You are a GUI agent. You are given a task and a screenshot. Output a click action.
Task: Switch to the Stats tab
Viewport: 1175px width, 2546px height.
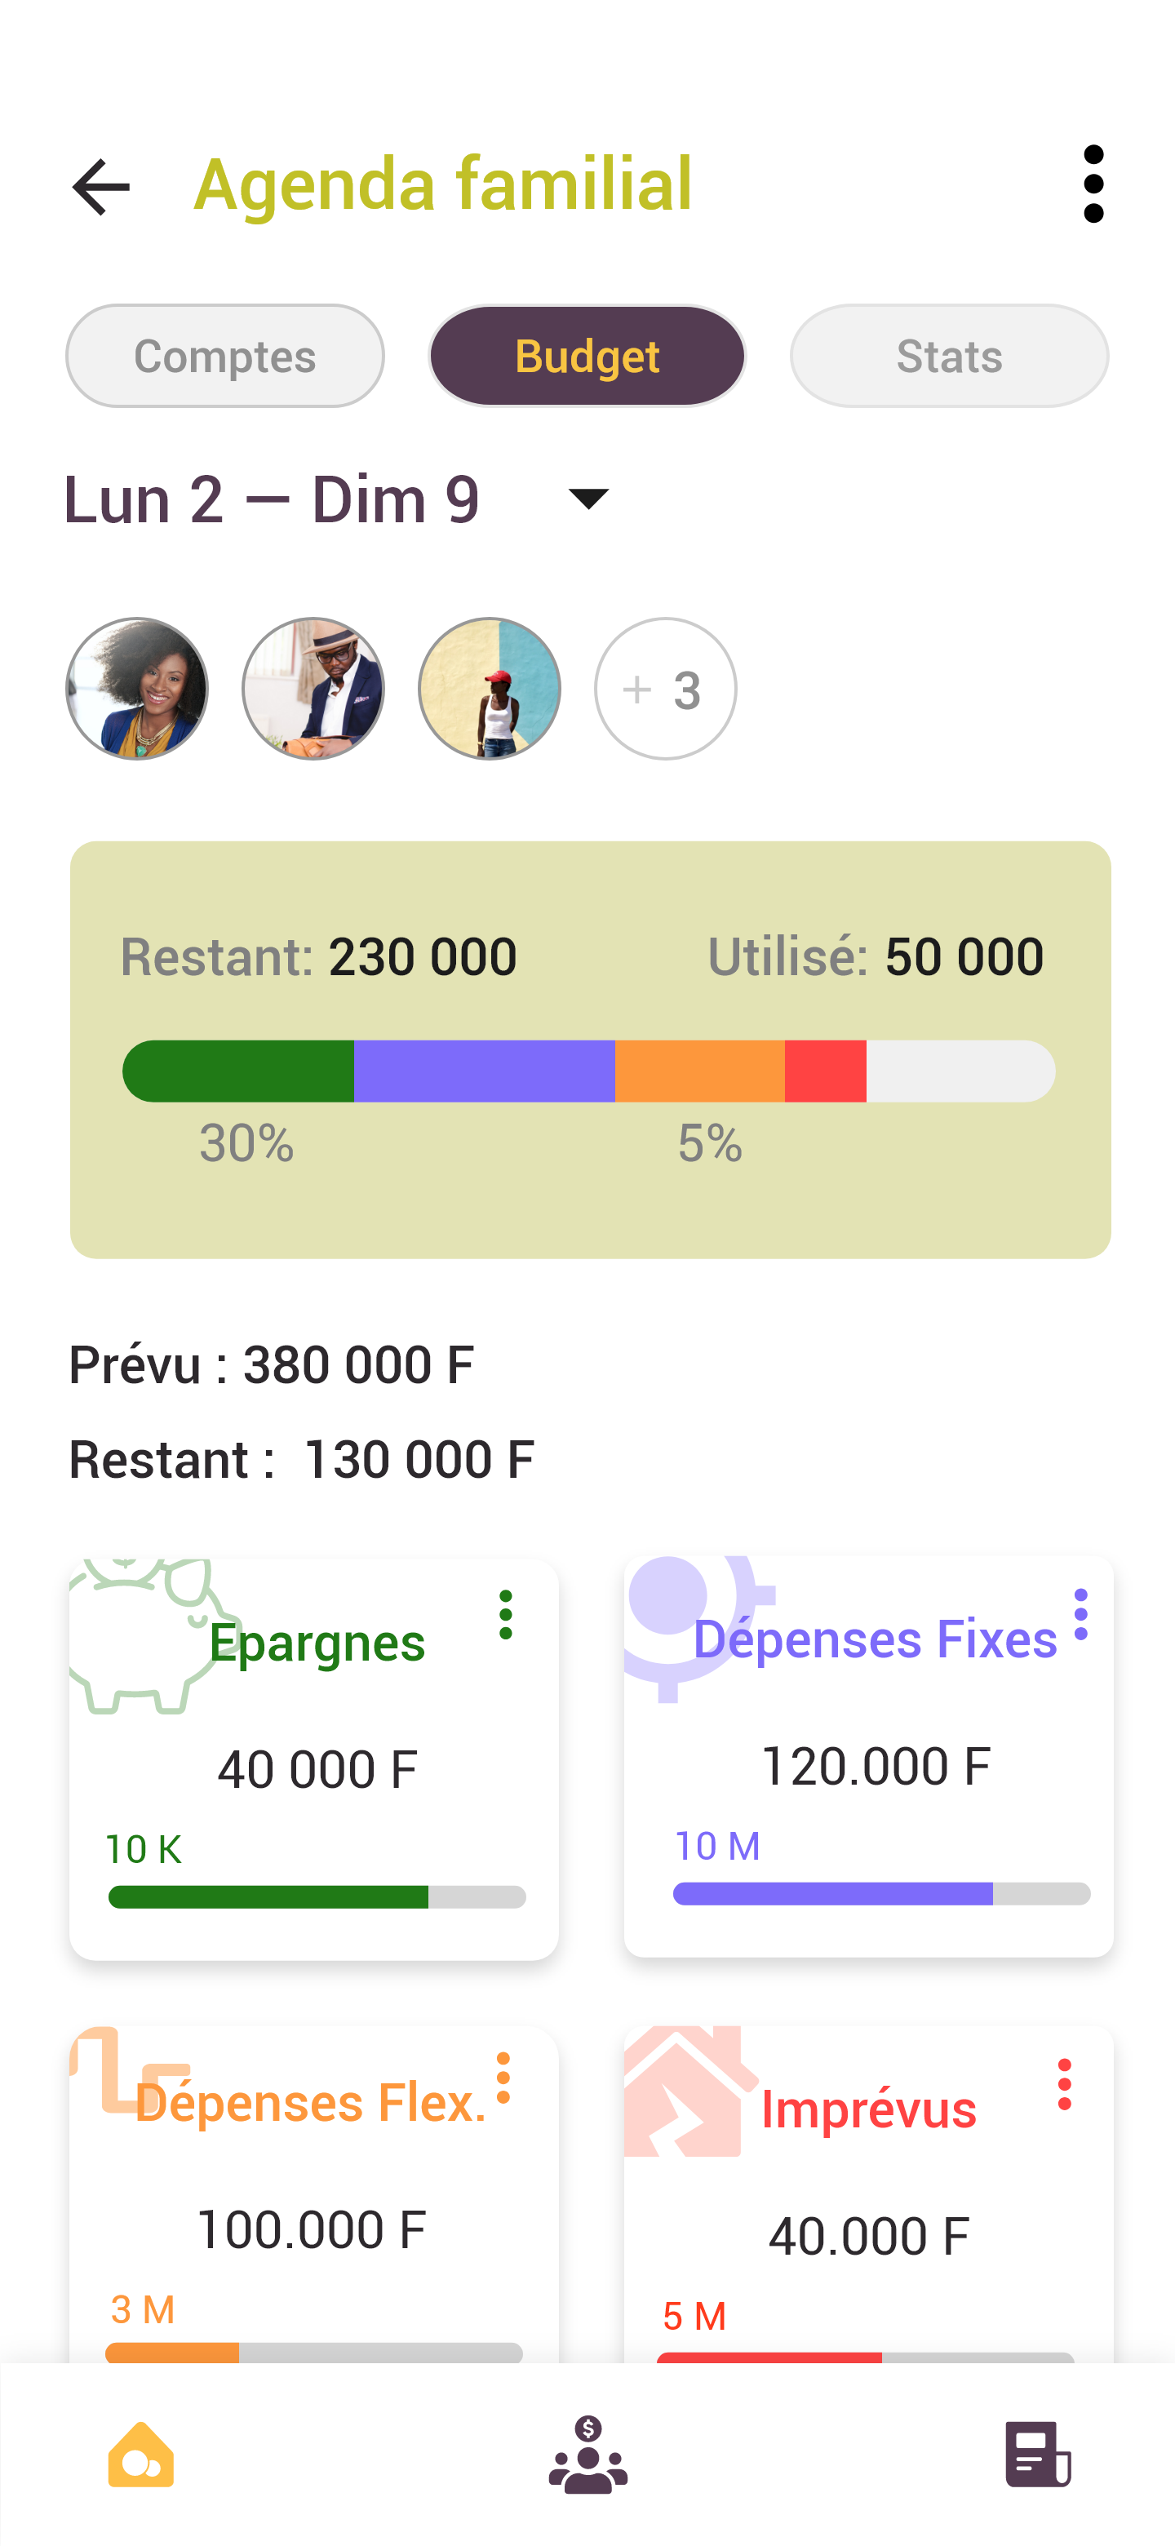pyautogui.click(x=949, y=356)
